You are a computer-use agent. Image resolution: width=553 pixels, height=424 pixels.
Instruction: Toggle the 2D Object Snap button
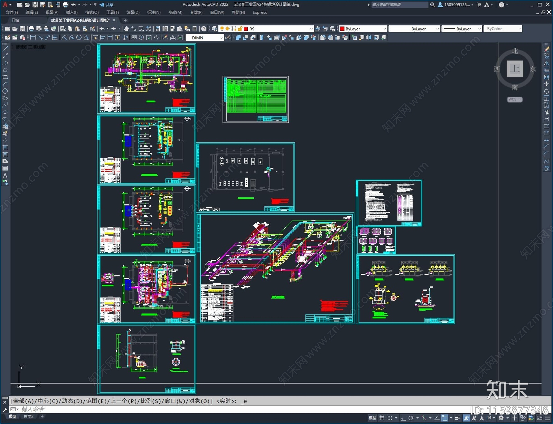pyautogui.click(x=445, y=418)
